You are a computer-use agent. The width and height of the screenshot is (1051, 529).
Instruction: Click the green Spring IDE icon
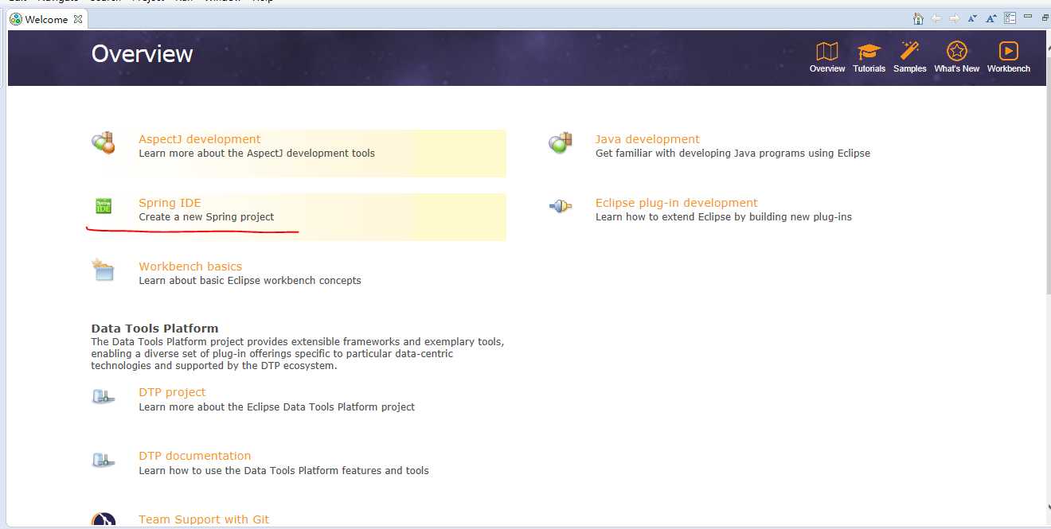pos(104,206)
